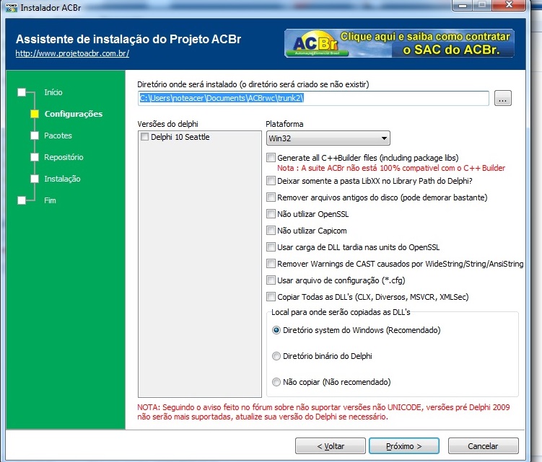Screen dimensions: 542x462
Task: Click the white Início step marker
Action: pyautogui.click(x=22, y=92)
